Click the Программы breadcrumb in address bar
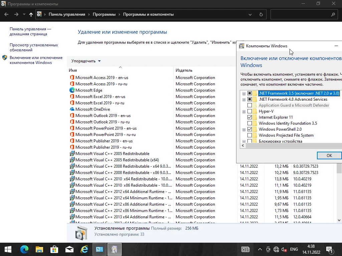The height and width of the screenshot is (256, 342). point(104,15)
